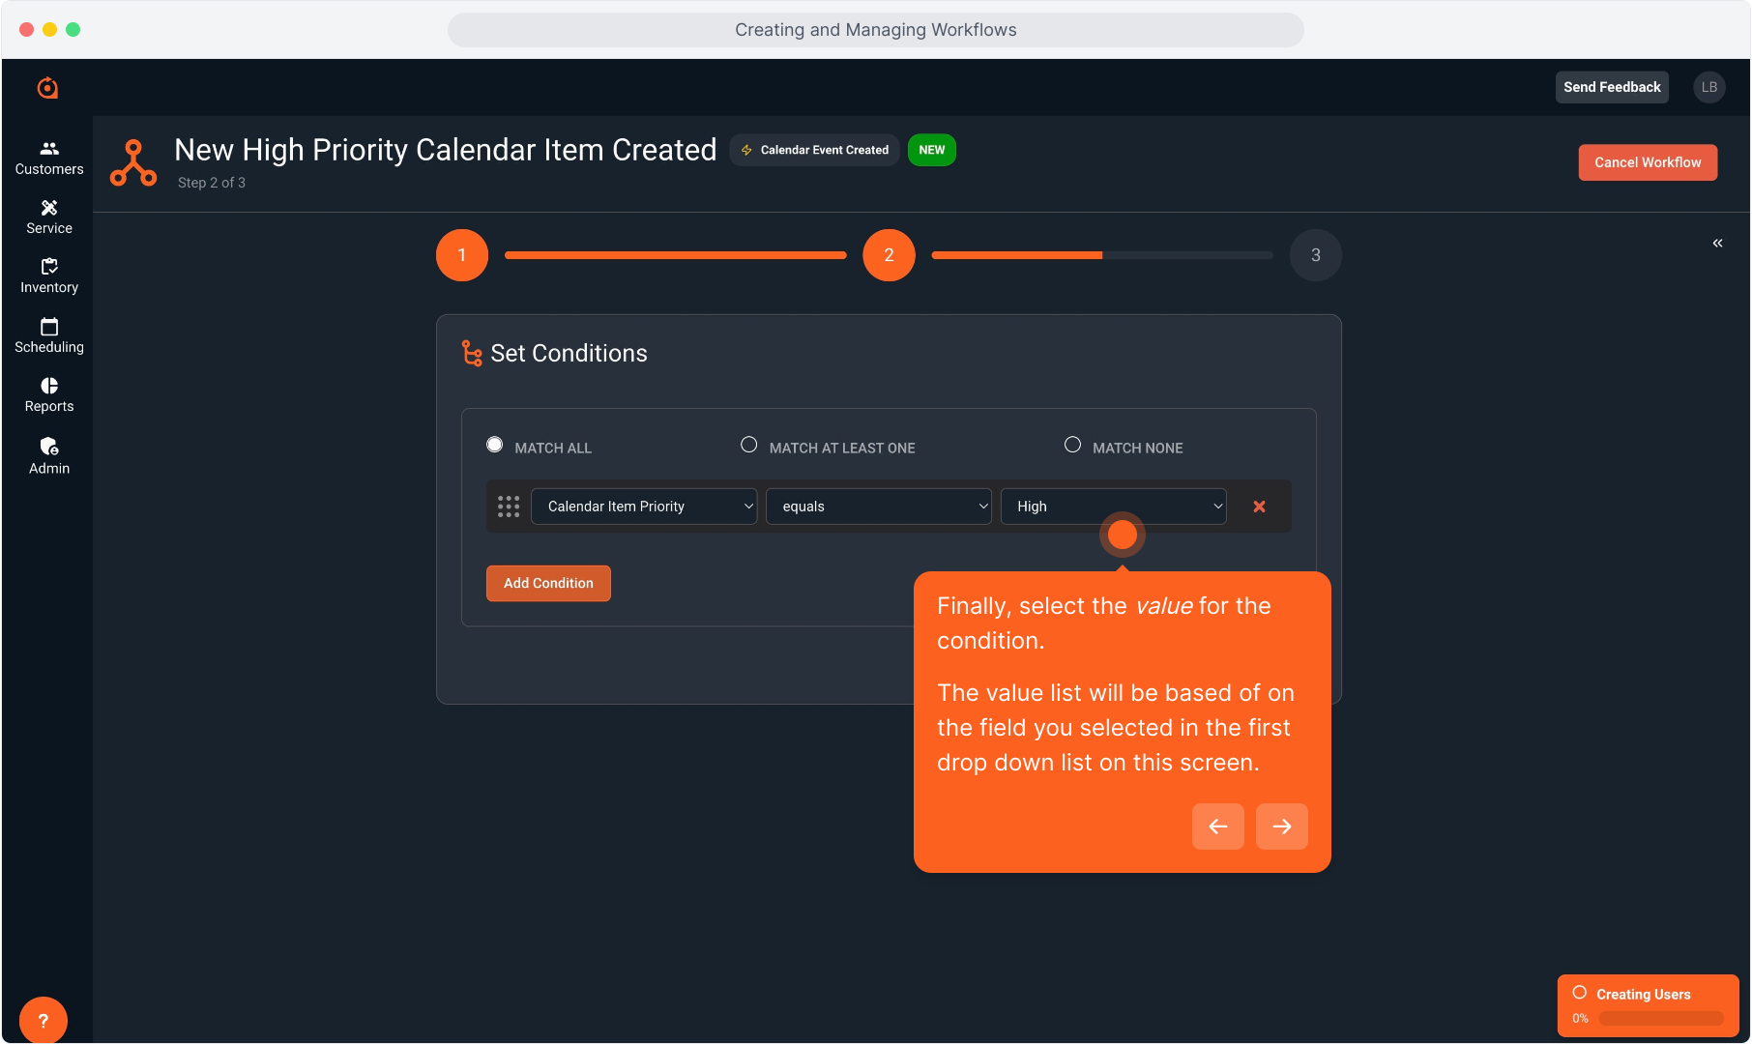Select the MATCH ALL radio option

click(494, 445)
